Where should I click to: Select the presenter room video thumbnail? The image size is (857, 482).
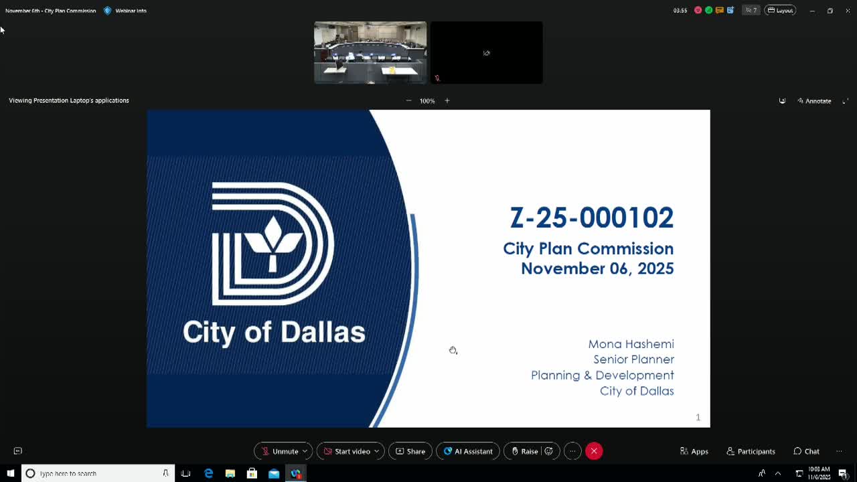pyautogui.click(x=370, y=52)
